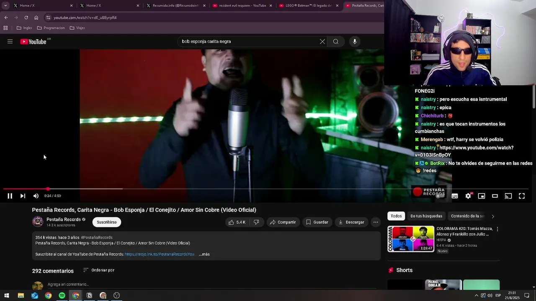
Task: Open Notion from the taskbar
Action: click(x=89, y=296)
